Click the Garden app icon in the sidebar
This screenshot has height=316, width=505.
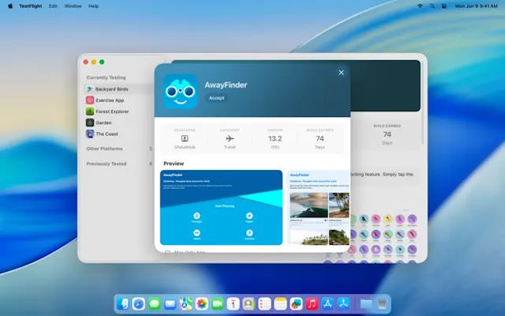[x=90, y=122]
